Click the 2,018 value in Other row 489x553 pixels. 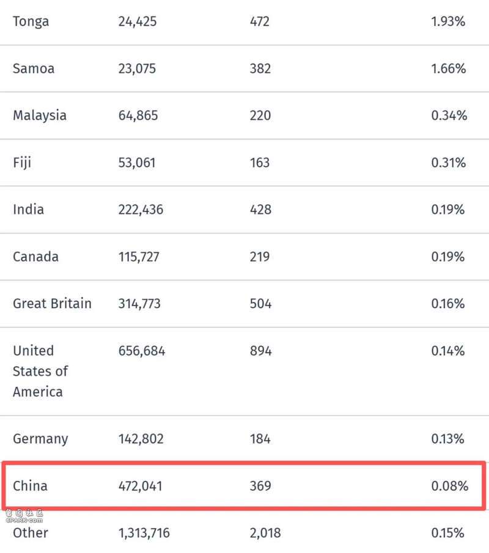265,533
